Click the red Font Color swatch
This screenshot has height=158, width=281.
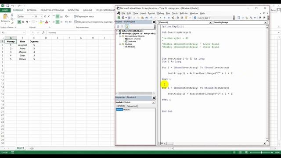pyautogui.click(x=47, y=22)
